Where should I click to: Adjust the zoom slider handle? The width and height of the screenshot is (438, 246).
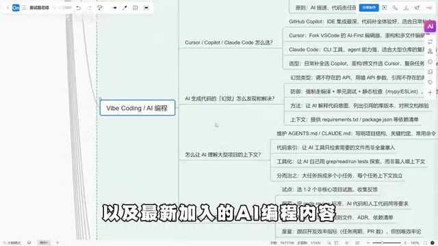pyautogui.click(x=382, y=243)
